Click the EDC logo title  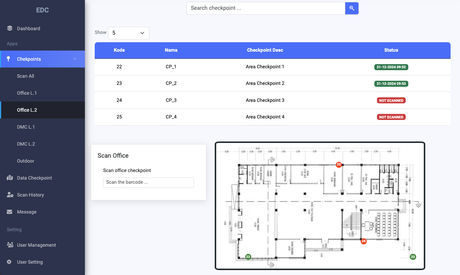click(42, 10)
